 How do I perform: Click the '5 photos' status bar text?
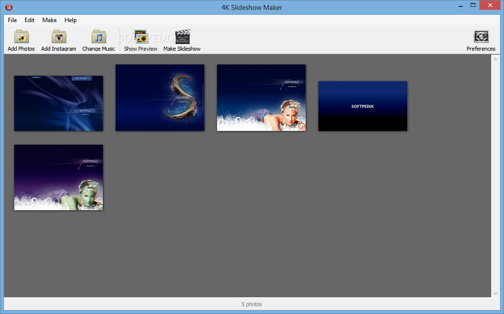click(252, 304)
